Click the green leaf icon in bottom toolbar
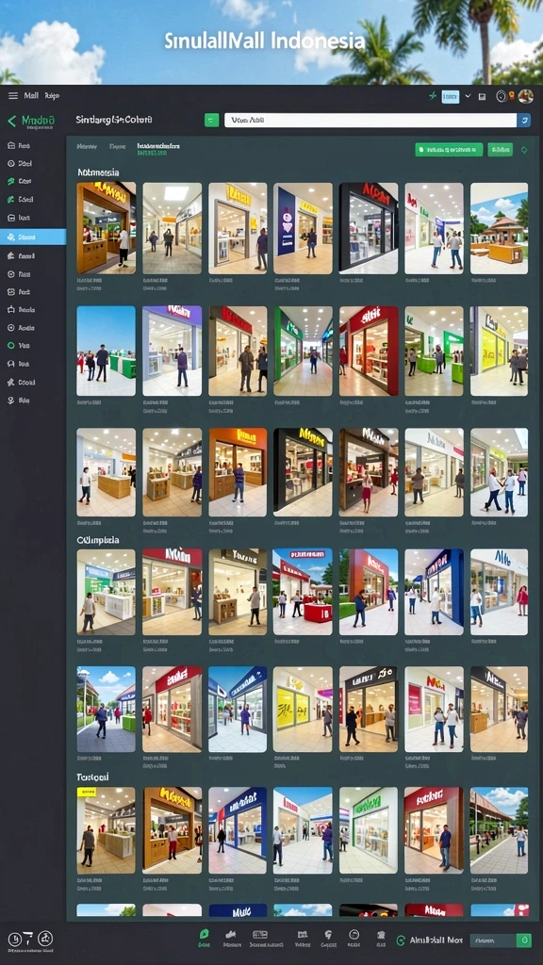Image resolution: width=543 pixels, height=965 pixels. (x=204, y=934)
